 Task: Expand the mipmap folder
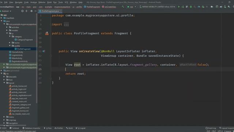point(4,120)
